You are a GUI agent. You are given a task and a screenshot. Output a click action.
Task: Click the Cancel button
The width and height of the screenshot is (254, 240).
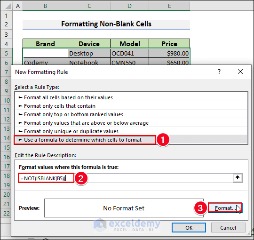tap(228, 227)
